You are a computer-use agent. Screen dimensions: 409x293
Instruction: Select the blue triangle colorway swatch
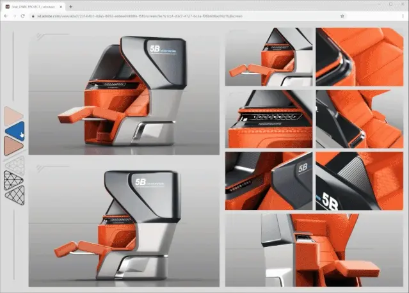point(14,131)
